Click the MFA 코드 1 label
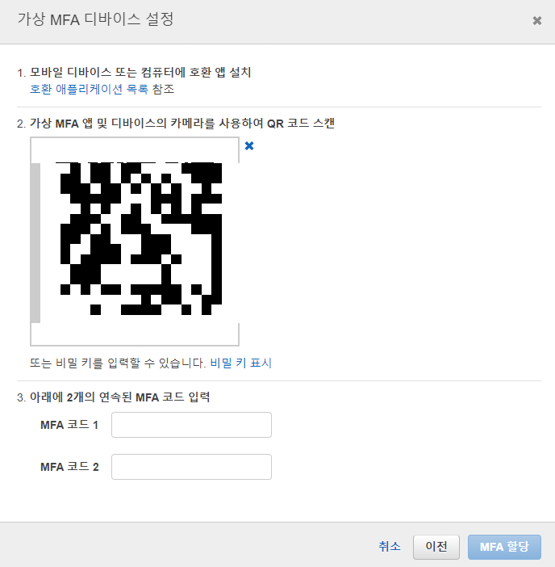 click(x=69, y=425)
